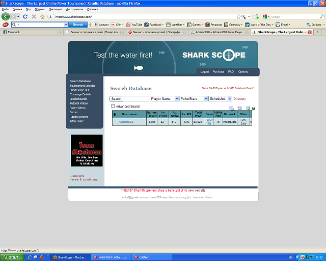The width and height of the screenshot is (326, 261).
Task: Open the Журнал menu in menu bar
Action: click(x=40, y=9)
